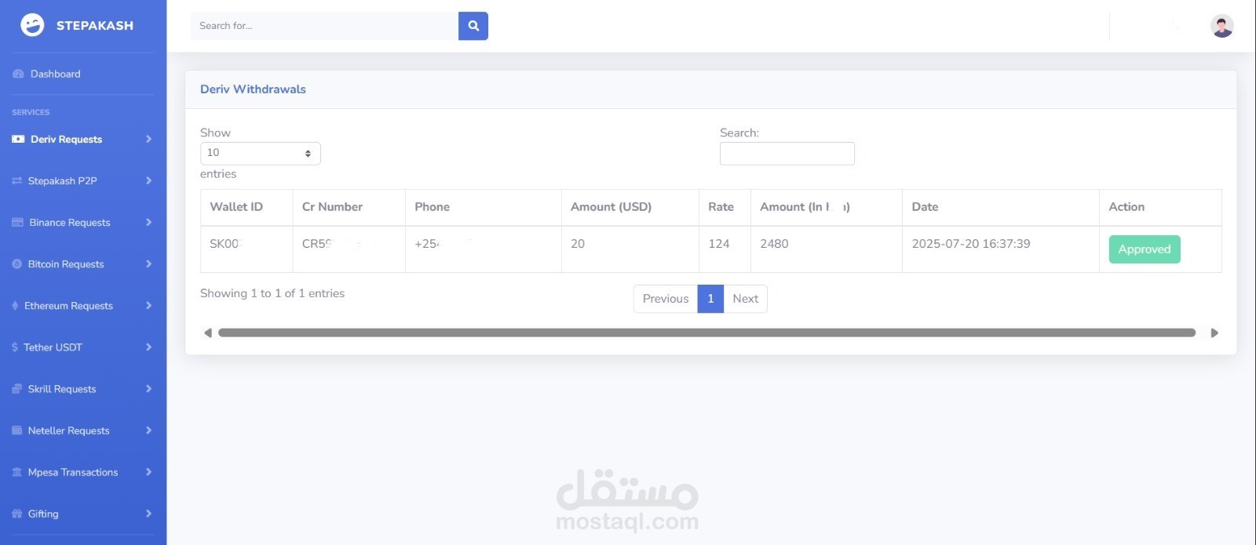Click the Stepakash smiley logo icon
The image size is (1256, 545).
pyautogui.click(x=32, y=25)
